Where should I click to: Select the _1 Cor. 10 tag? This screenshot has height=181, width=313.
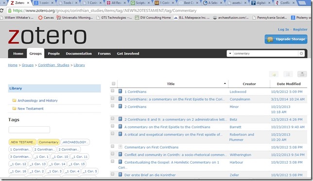click(60, 157)
